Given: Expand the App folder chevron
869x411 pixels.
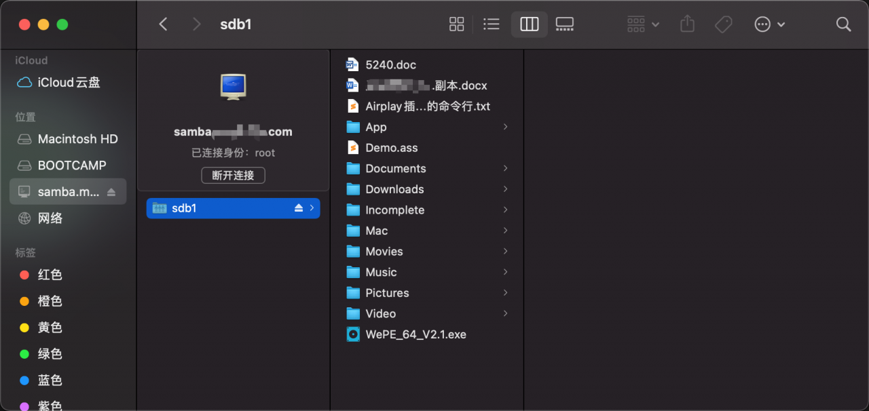Looking at the screenshot, I should (x=506, y=127).
